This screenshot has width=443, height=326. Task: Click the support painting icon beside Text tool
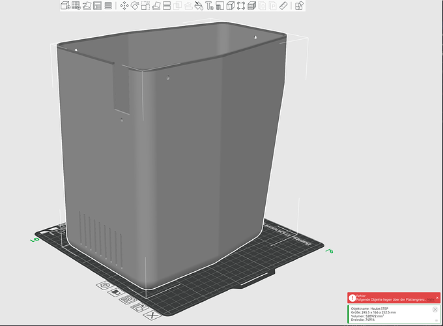coord(220,5)
